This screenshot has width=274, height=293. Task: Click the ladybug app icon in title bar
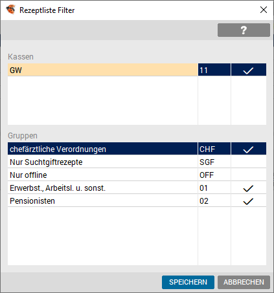pos(10,10)
